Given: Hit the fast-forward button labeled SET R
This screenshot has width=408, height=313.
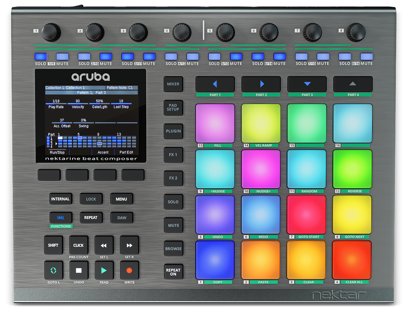Looking at the screenshot, I should 129,245.
